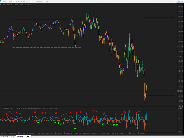Open the Charts menu
The image size is (184, 138).
click(x=24, y=1)
